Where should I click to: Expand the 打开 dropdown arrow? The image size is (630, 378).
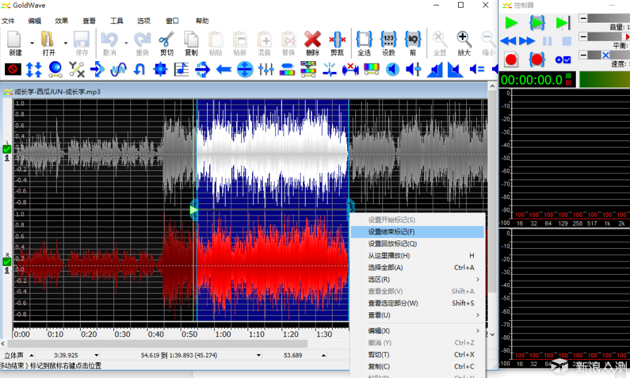click(66, 43)
